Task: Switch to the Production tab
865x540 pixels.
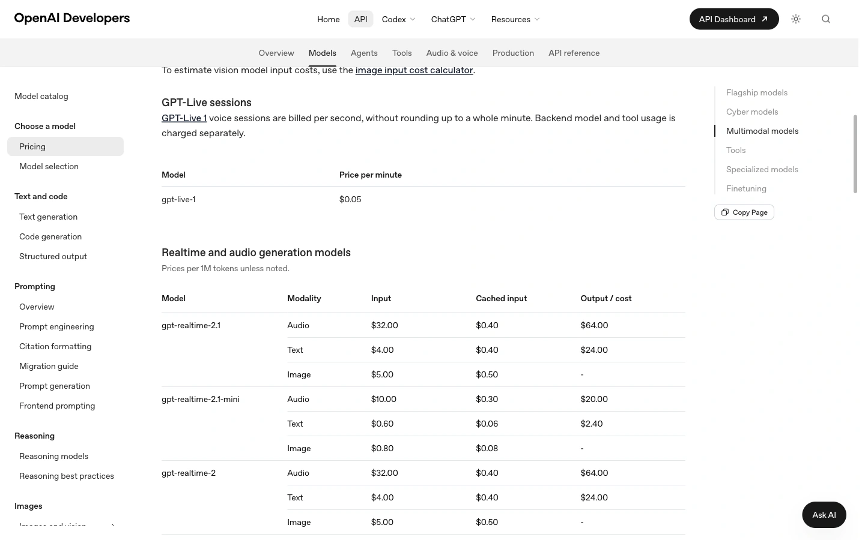Action: click(x=513, y=53)
